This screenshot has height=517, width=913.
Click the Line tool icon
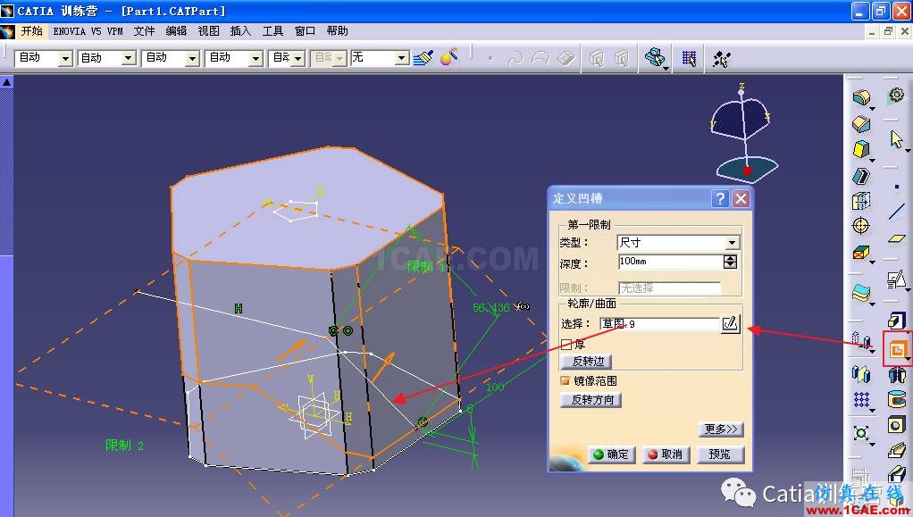tap(896, 213)
